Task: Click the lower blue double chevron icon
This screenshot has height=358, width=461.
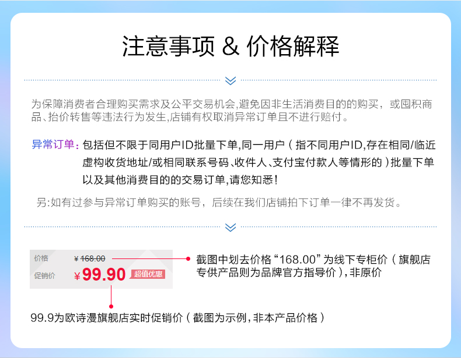Action: (230, 227)
